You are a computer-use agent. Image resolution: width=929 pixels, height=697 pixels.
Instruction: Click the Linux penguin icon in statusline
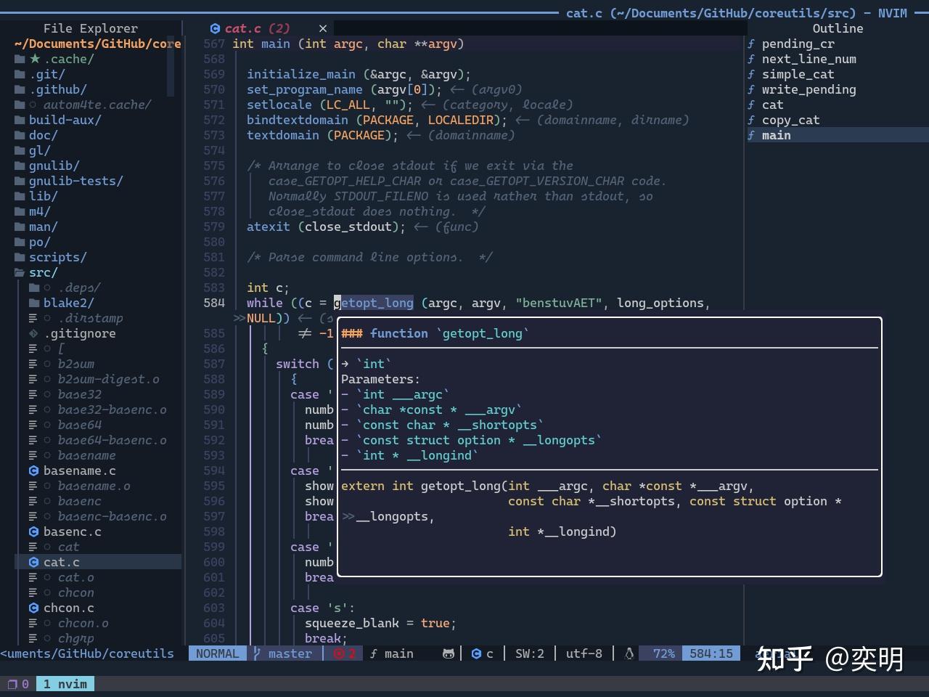[x=629, y=653]
